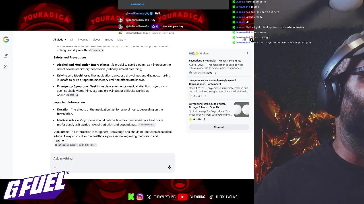
Task: Click the small badge icon below the plus button
Action: click(68, 172)
